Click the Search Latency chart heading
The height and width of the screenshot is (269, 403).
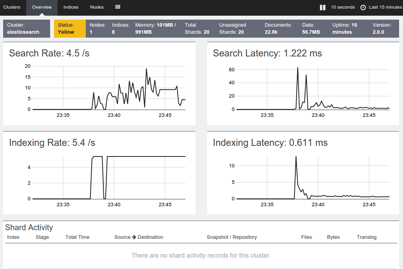(x=267, y=53)
